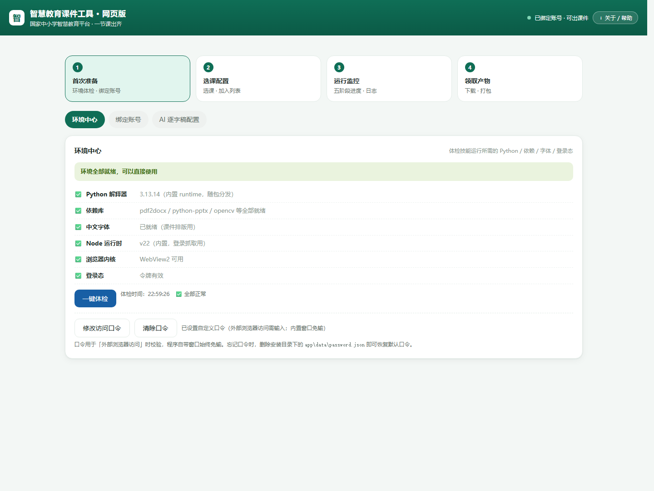Image resolution: width=654 pixels, height=491 pixels.
Task: Click the 中文字体 row label
Action: point(98,227)
